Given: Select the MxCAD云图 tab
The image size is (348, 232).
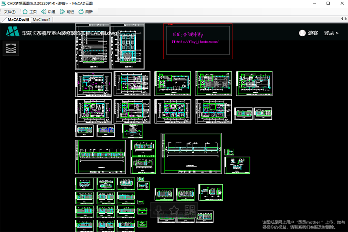Looking at the screenshot, I should (18, 20).
